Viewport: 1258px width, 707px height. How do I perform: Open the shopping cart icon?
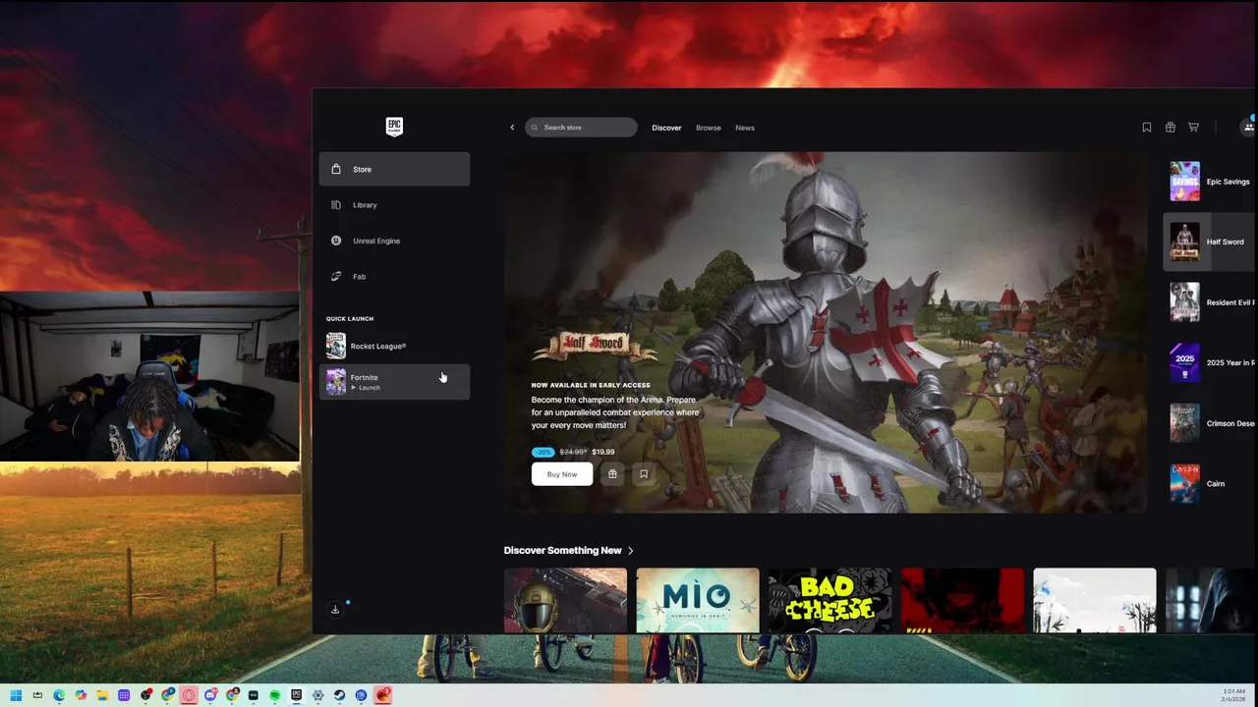point(1194,128)
